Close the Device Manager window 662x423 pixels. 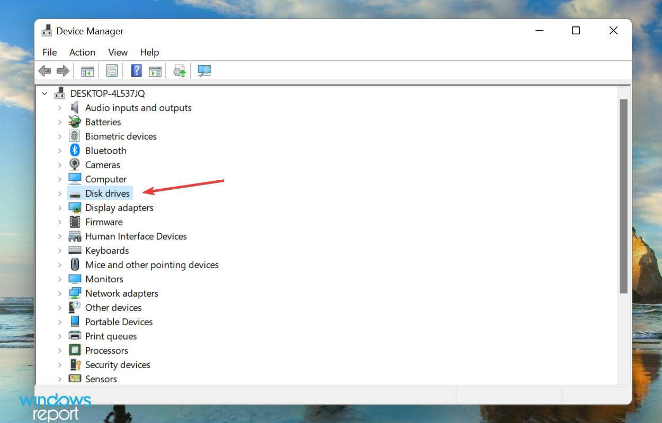click(x=613, y=31)
